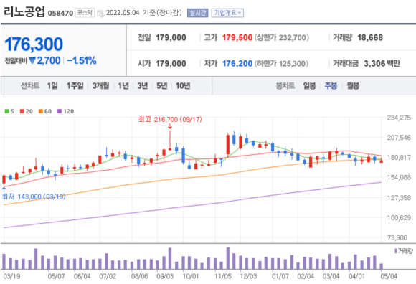This screenshot has height=284, width=416.
Task: Select the 1일 line chart tab
Action: point(52,85)
